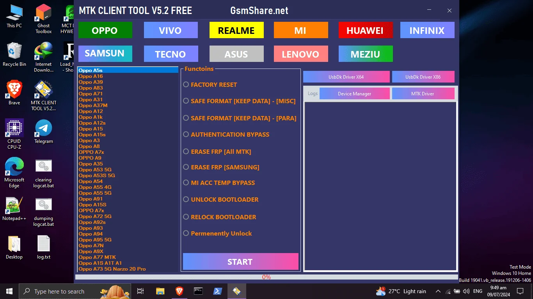Open Microsoft Edge desktop shortcut

(x=14, y=173)
